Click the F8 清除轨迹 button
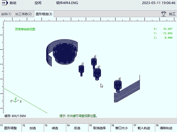The image size is (177, 132). pos(166,128)
